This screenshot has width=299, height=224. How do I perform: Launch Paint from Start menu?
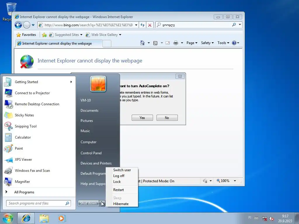(x=39, y=148)
